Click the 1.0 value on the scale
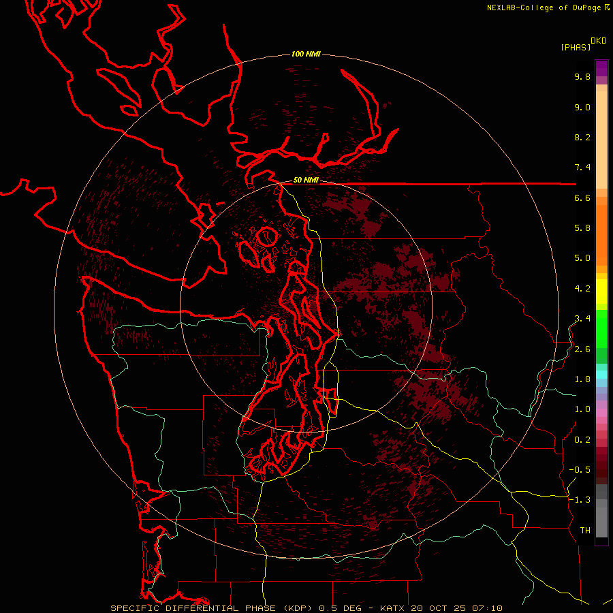 (582, 409)
